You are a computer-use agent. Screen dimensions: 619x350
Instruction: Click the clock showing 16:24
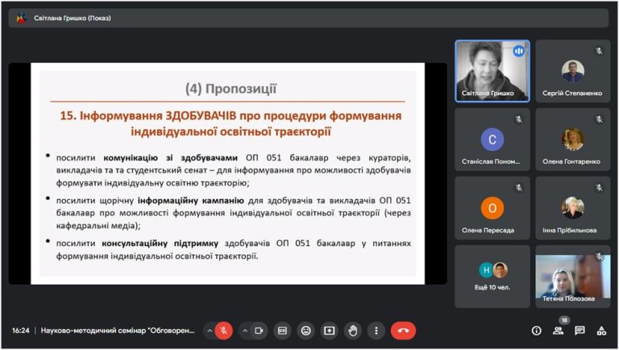coord(20,331)
